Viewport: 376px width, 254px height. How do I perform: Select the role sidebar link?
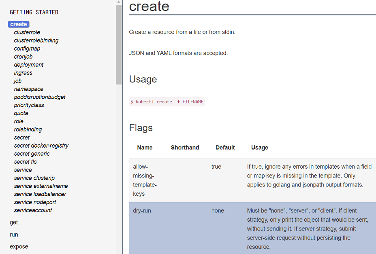tap(19, 121)
